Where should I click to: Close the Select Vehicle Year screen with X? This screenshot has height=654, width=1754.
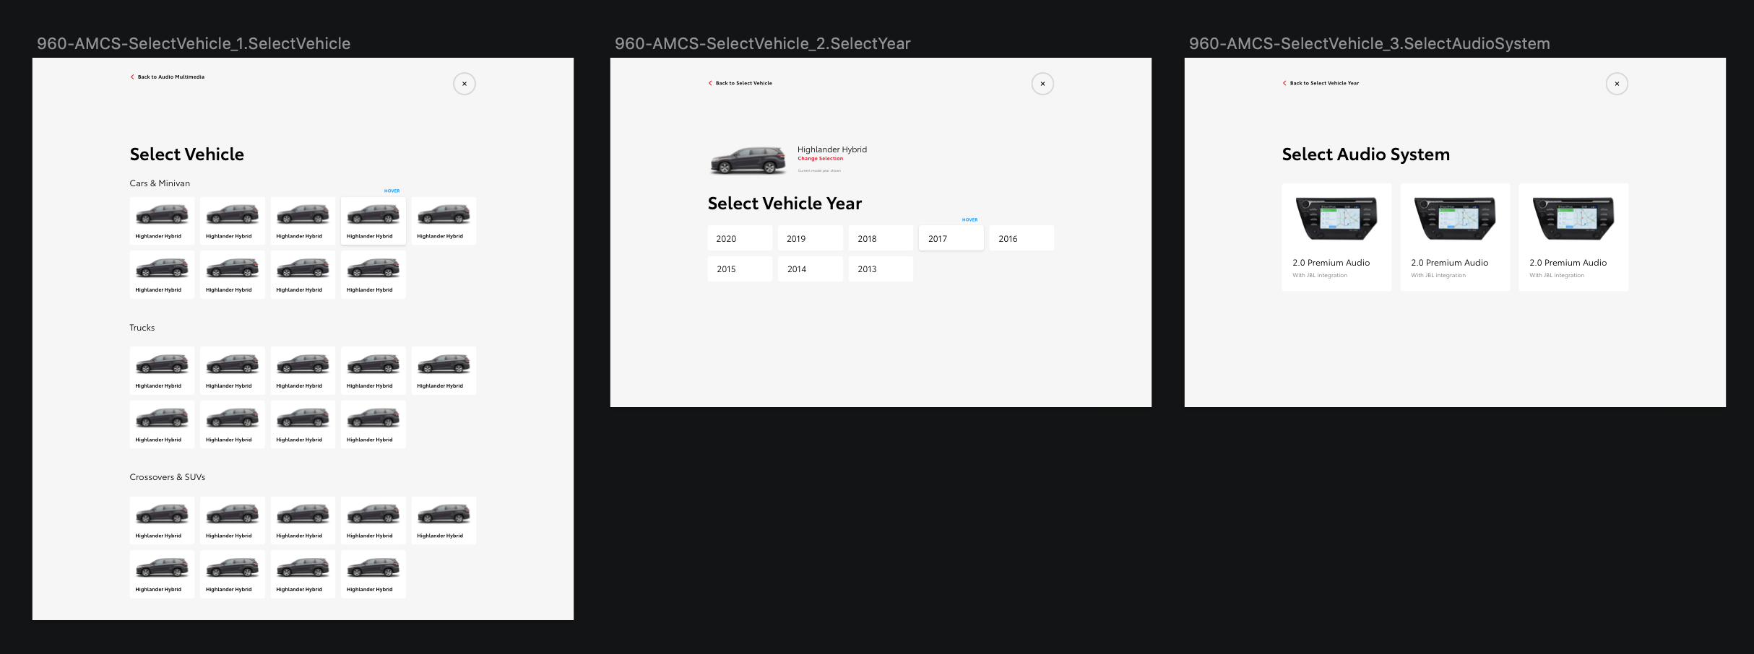1042,84
